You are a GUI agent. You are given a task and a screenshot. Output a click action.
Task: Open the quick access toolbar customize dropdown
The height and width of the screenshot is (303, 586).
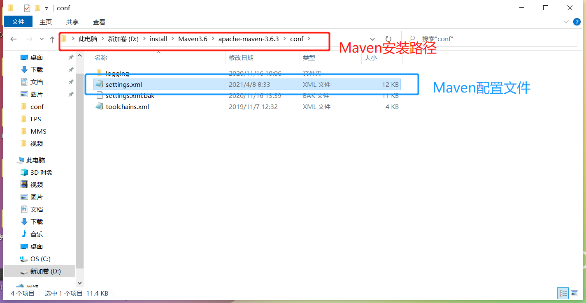(46, 8)
